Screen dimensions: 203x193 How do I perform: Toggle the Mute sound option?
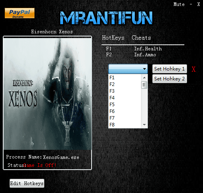[x=179, y=4]
